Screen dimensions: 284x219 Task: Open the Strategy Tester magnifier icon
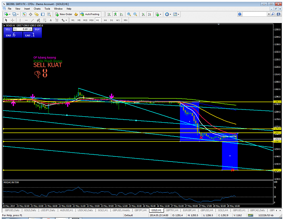click(49, 14)
